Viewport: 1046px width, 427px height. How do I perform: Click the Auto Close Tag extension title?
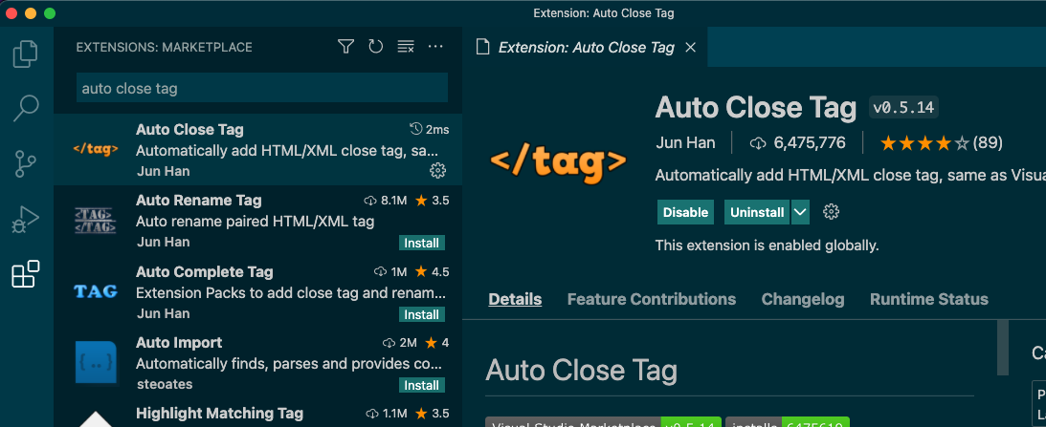(756, 107)
